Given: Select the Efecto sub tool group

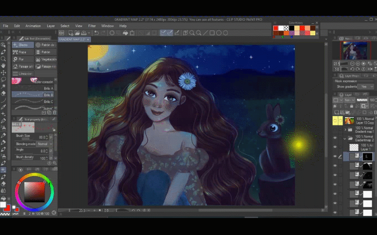Looking at the screenshot, I should point(22,45).
